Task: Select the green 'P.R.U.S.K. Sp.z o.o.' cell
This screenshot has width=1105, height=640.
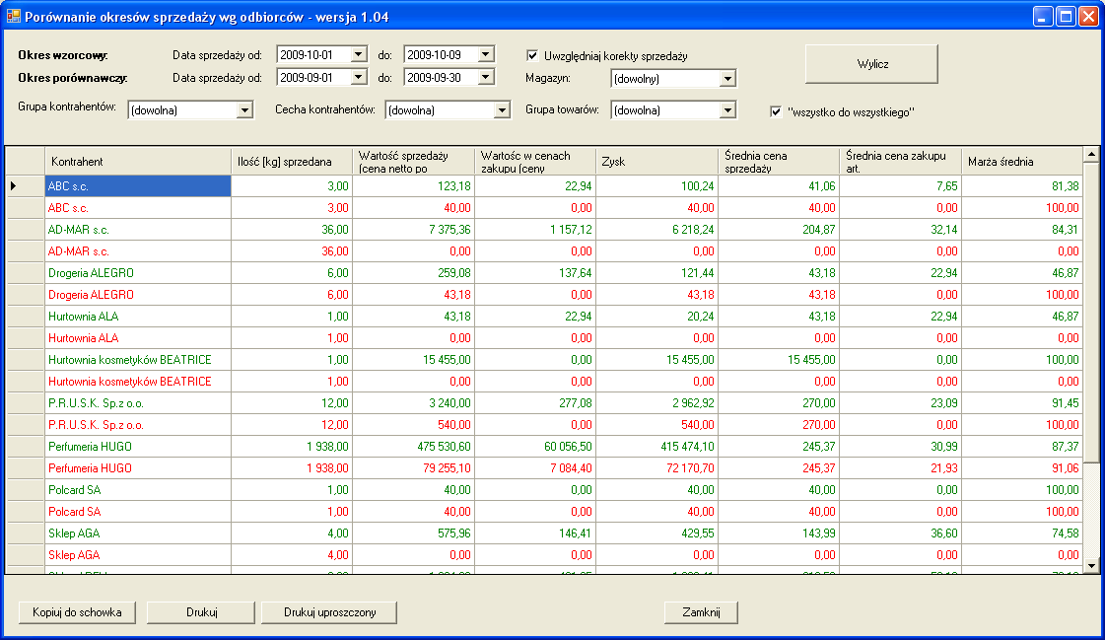Action: pyautogui.click(x=138, y=403)
